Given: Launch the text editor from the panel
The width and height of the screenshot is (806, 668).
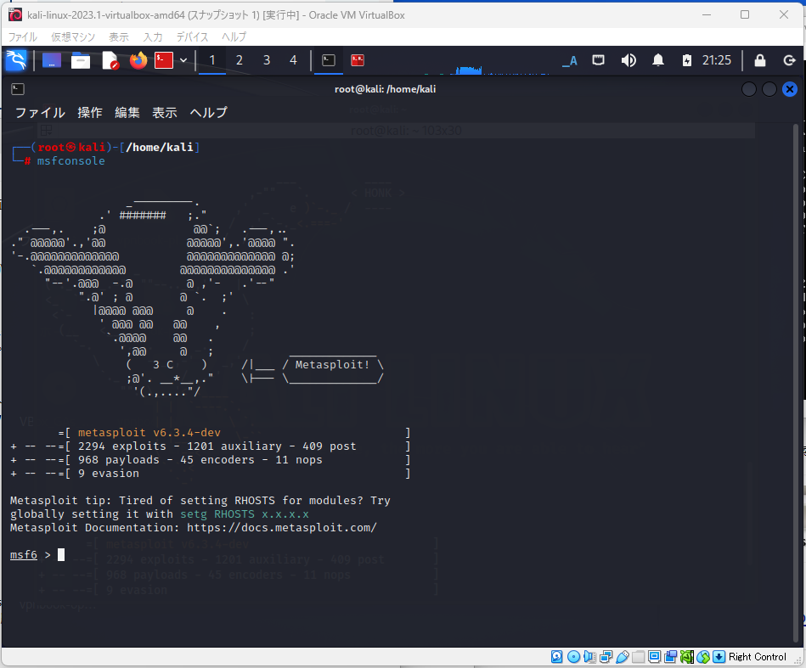Looking at the screenshot, I should click(x=110, y=60).
